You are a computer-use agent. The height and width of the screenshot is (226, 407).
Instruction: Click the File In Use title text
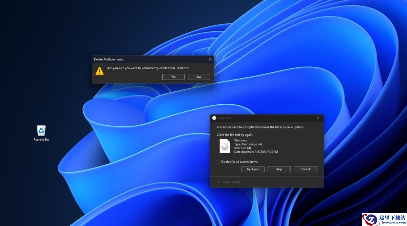tap(224, 118)
